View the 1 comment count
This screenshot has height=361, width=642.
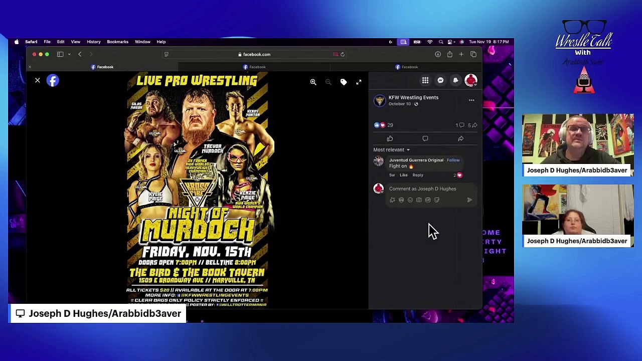[x=460, y=125]
